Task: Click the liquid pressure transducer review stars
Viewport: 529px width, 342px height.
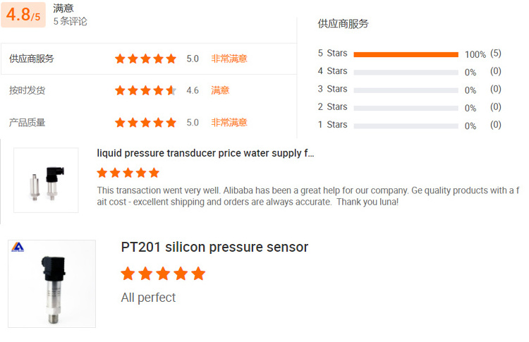Action: (x=128, y=173)
